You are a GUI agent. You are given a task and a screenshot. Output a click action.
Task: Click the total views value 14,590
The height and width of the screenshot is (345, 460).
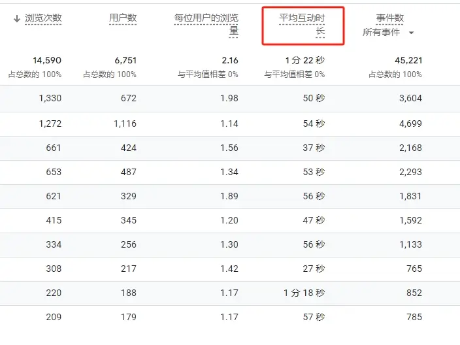coord(47,61)
